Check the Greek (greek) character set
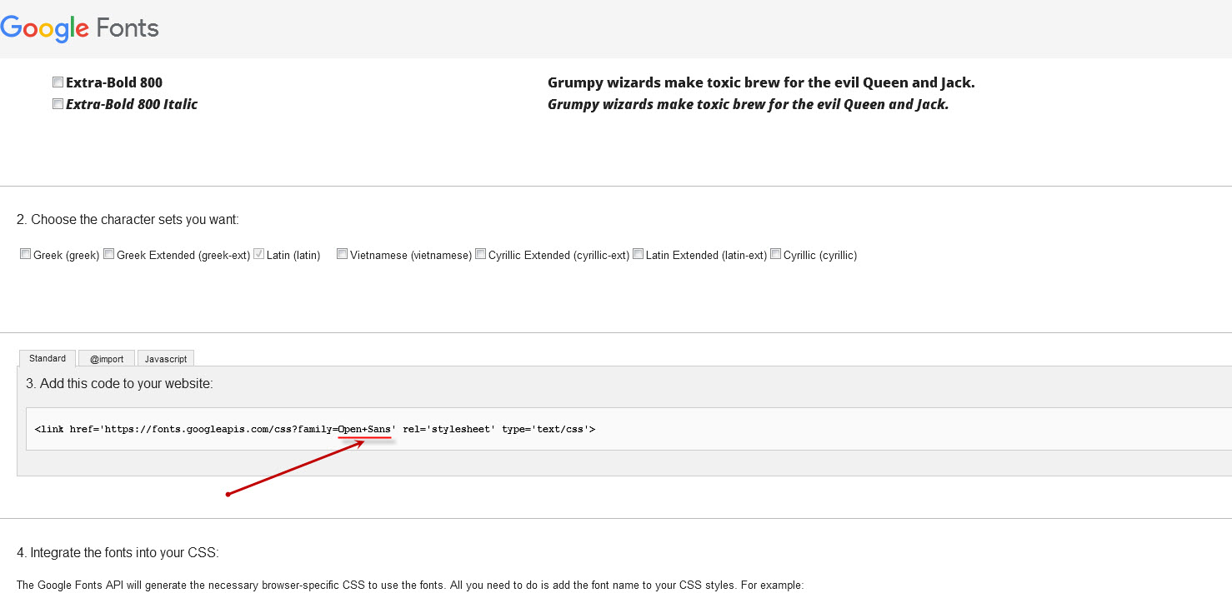The height and width of the screenshot is (603, 1232). (x=26, y=255)
